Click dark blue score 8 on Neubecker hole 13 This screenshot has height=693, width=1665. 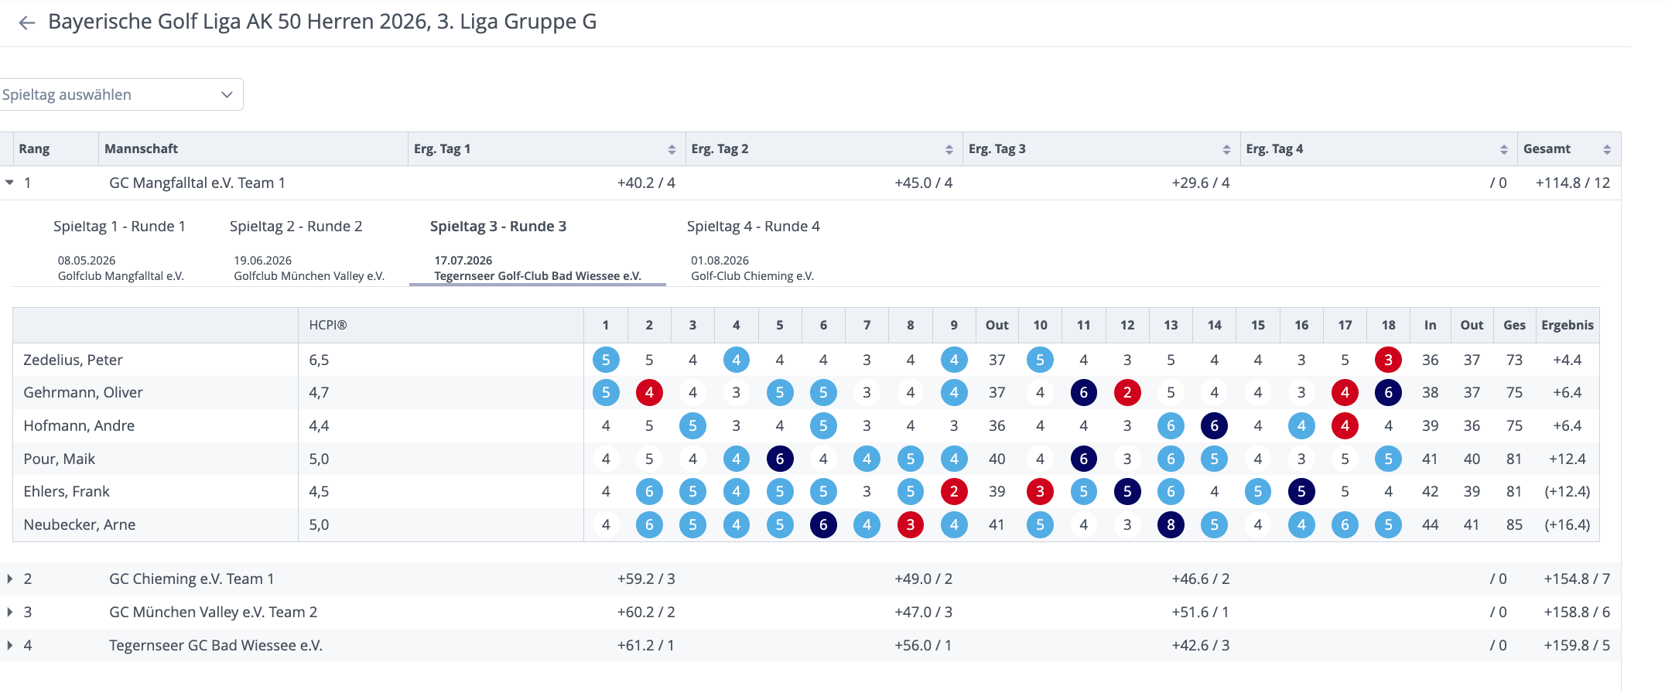1171,524
